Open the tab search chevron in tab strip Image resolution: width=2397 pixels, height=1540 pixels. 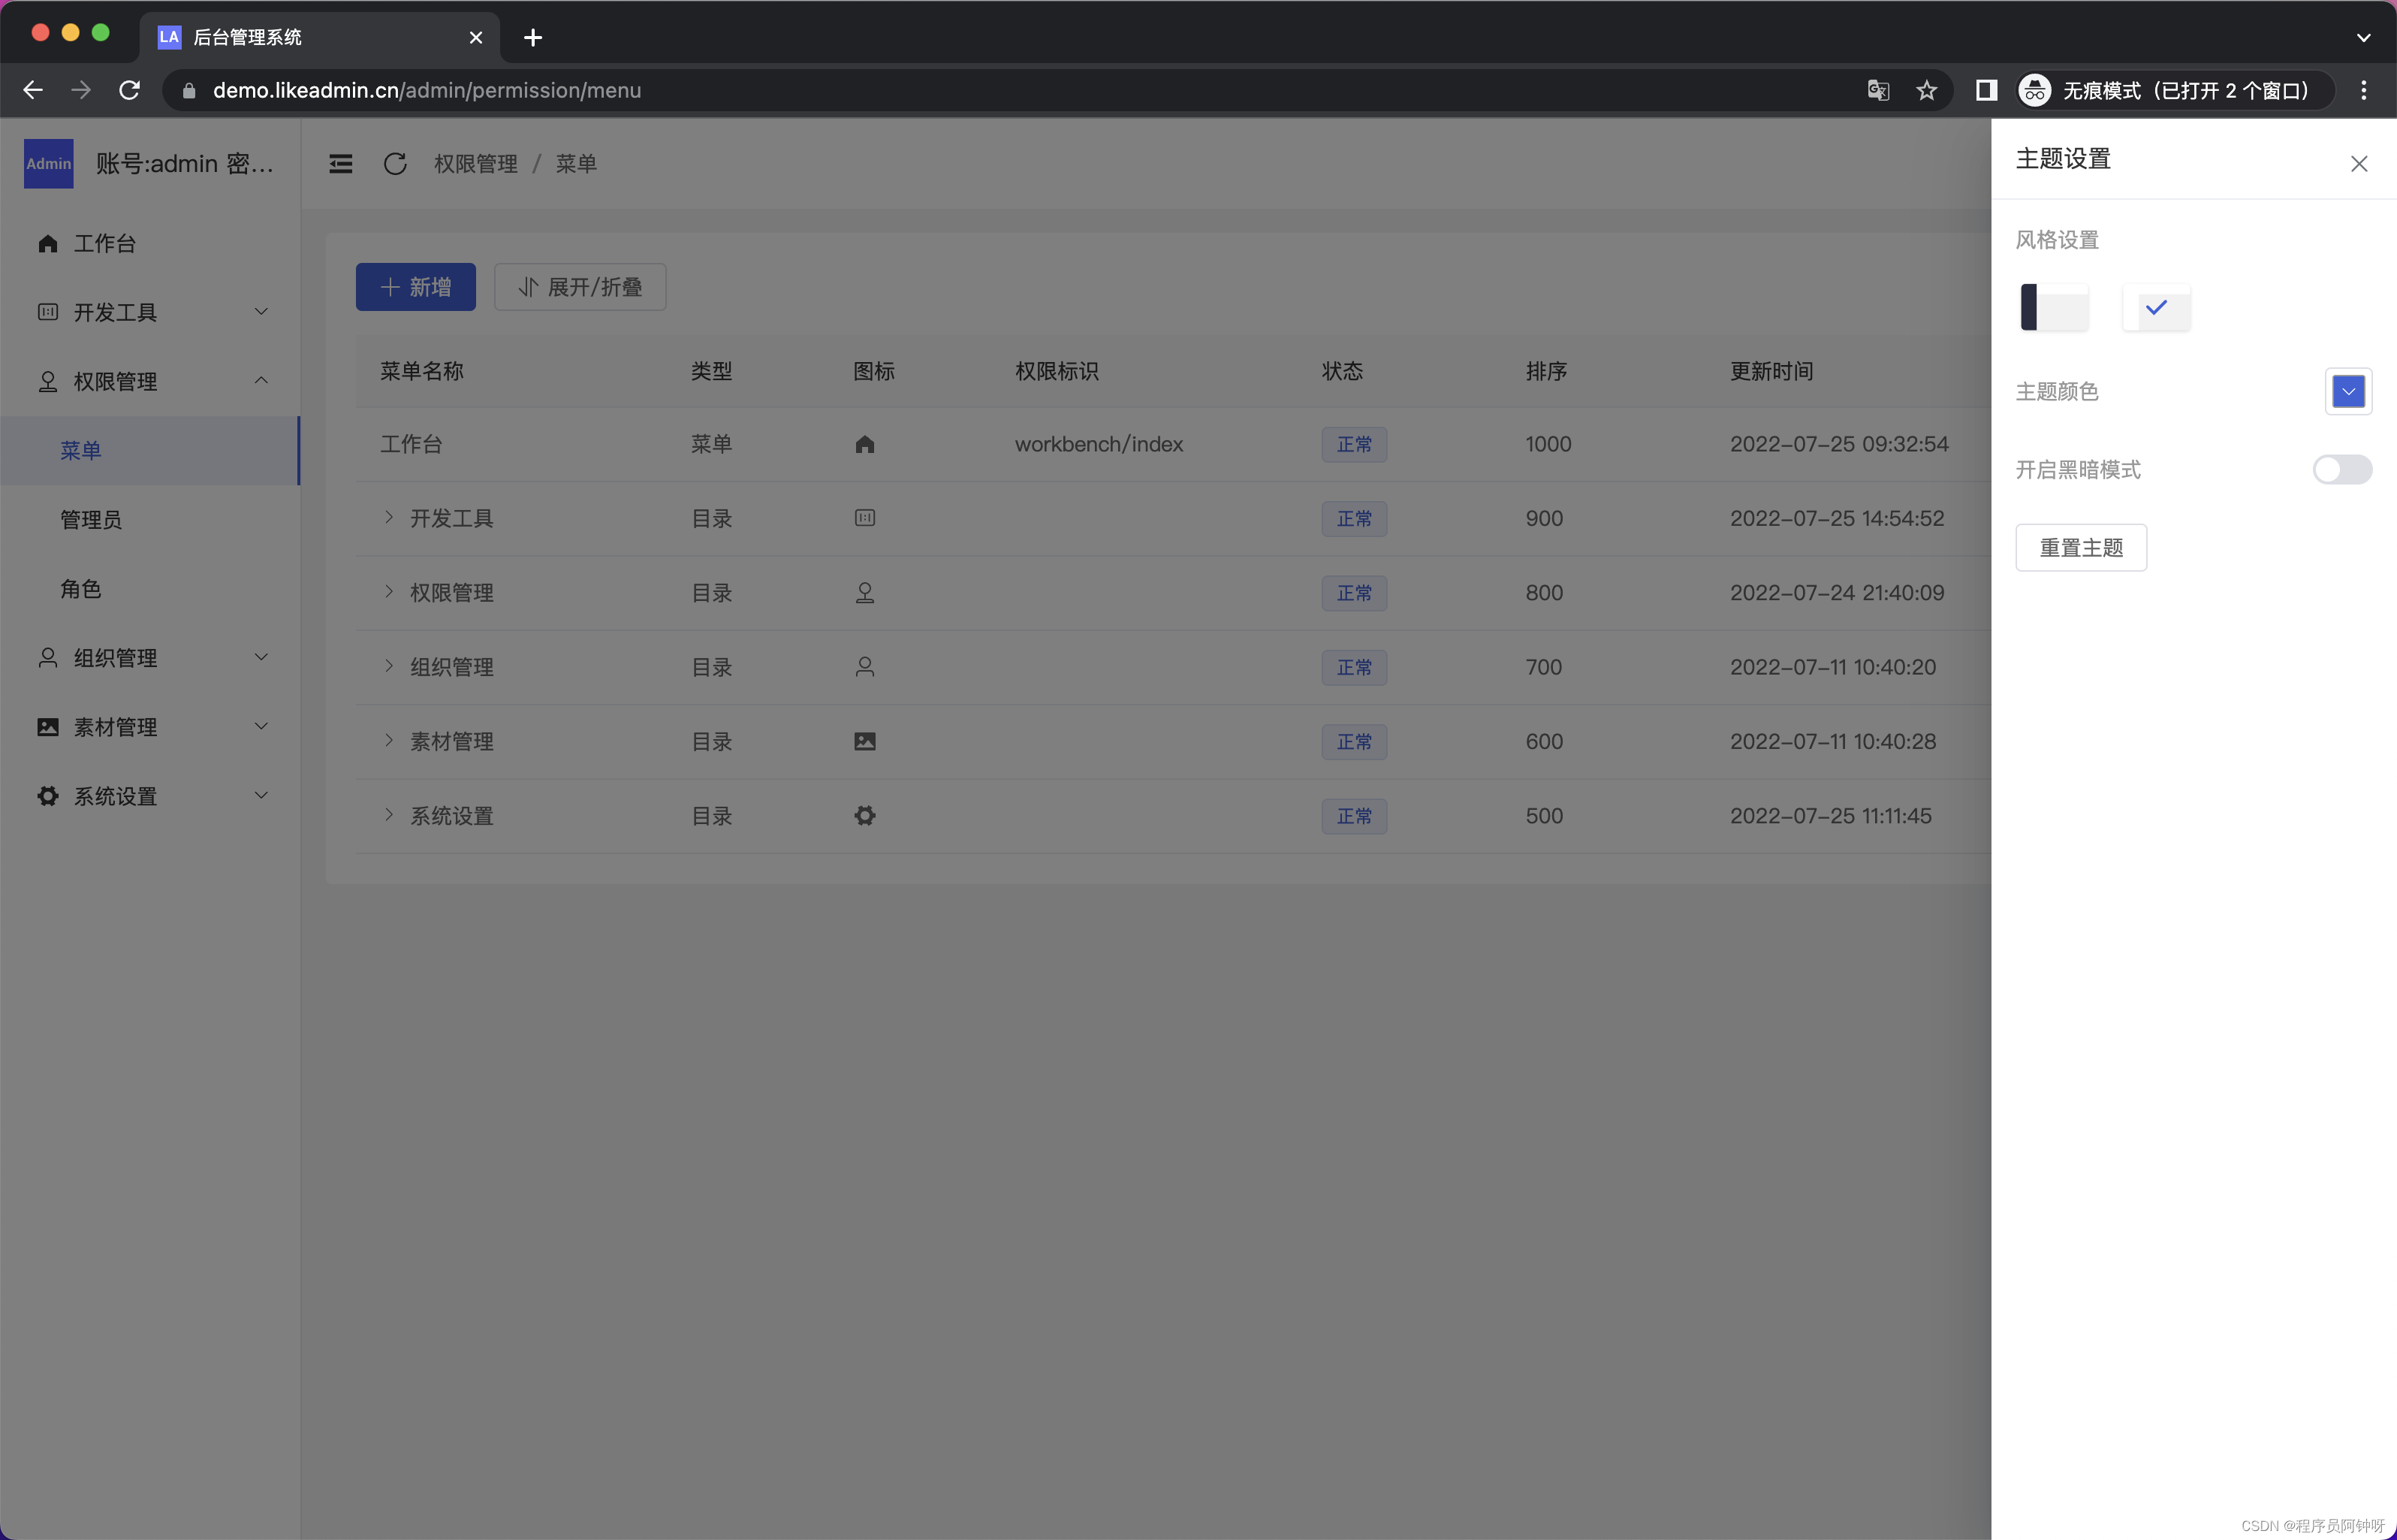2363,37
